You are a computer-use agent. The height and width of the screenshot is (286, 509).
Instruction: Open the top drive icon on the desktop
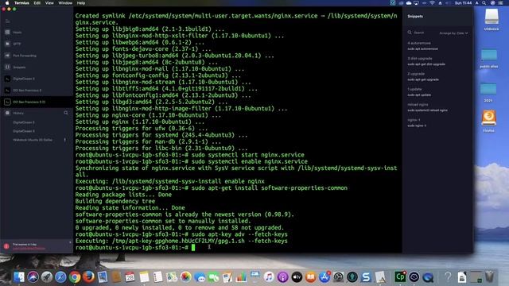pyautogui.click(x=492, y=17)
